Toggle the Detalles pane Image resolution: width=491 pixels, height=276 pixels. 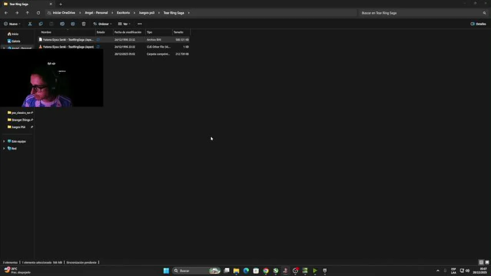(x=478, y=24)
